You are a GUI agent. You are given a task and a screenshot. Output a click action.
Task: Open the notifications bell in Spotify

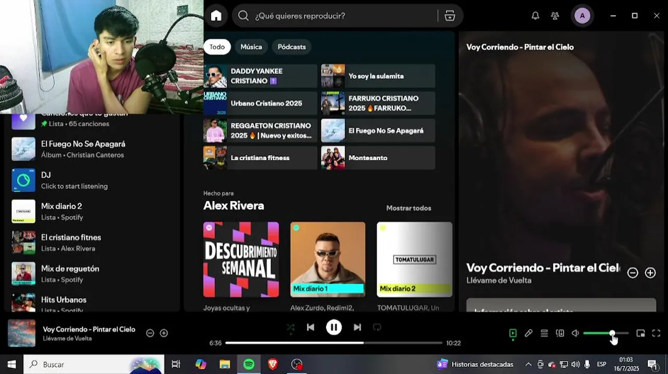[x=535, y=16]
